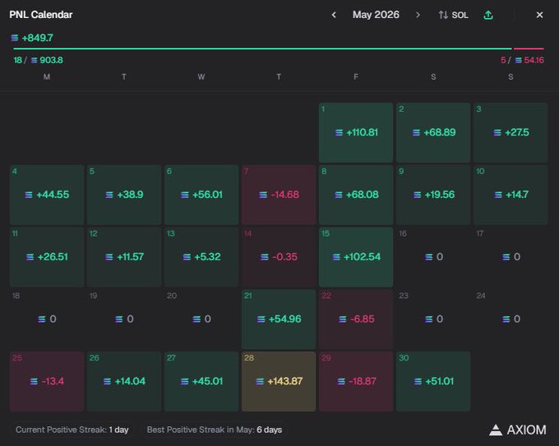The image size is (559, 446).
Task: Click the AXIOM logo
Action: click(517, 430)
